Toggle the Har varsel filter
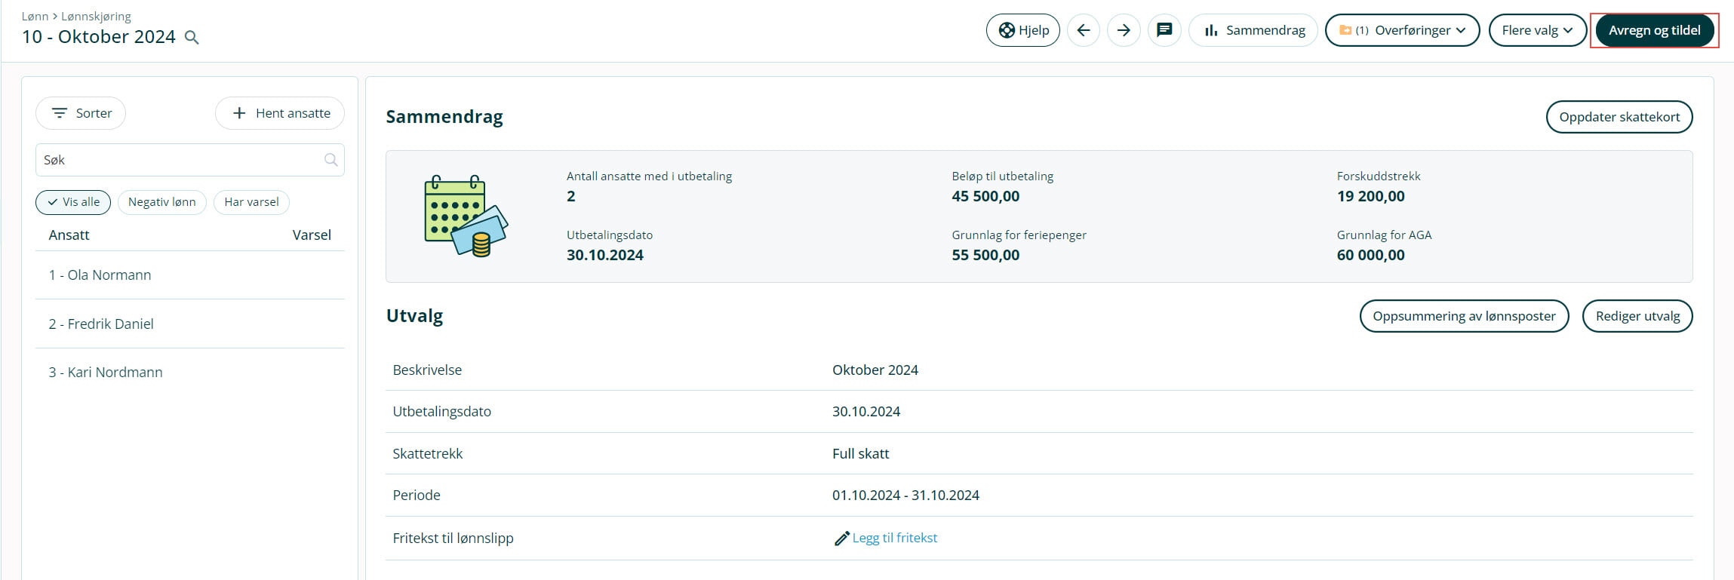 (251, 202)
